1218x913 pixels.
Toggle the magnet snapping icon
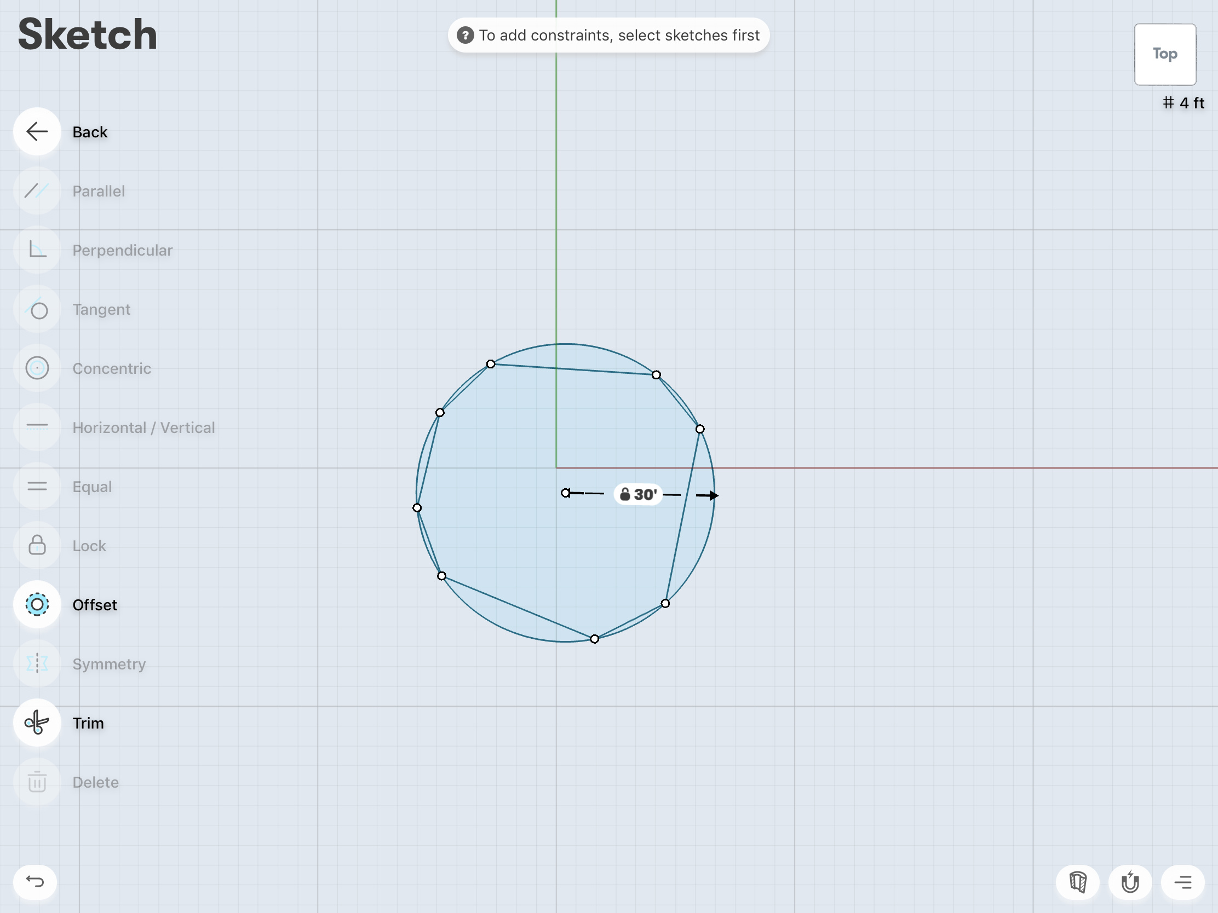coord(1130,882)
